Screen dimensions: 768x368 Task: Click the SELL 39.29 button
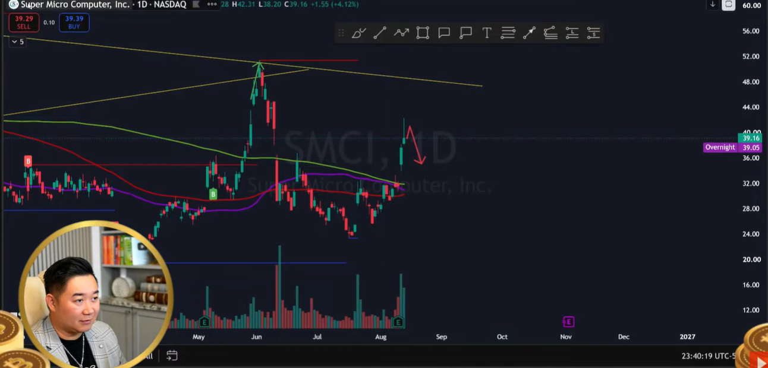24,23
